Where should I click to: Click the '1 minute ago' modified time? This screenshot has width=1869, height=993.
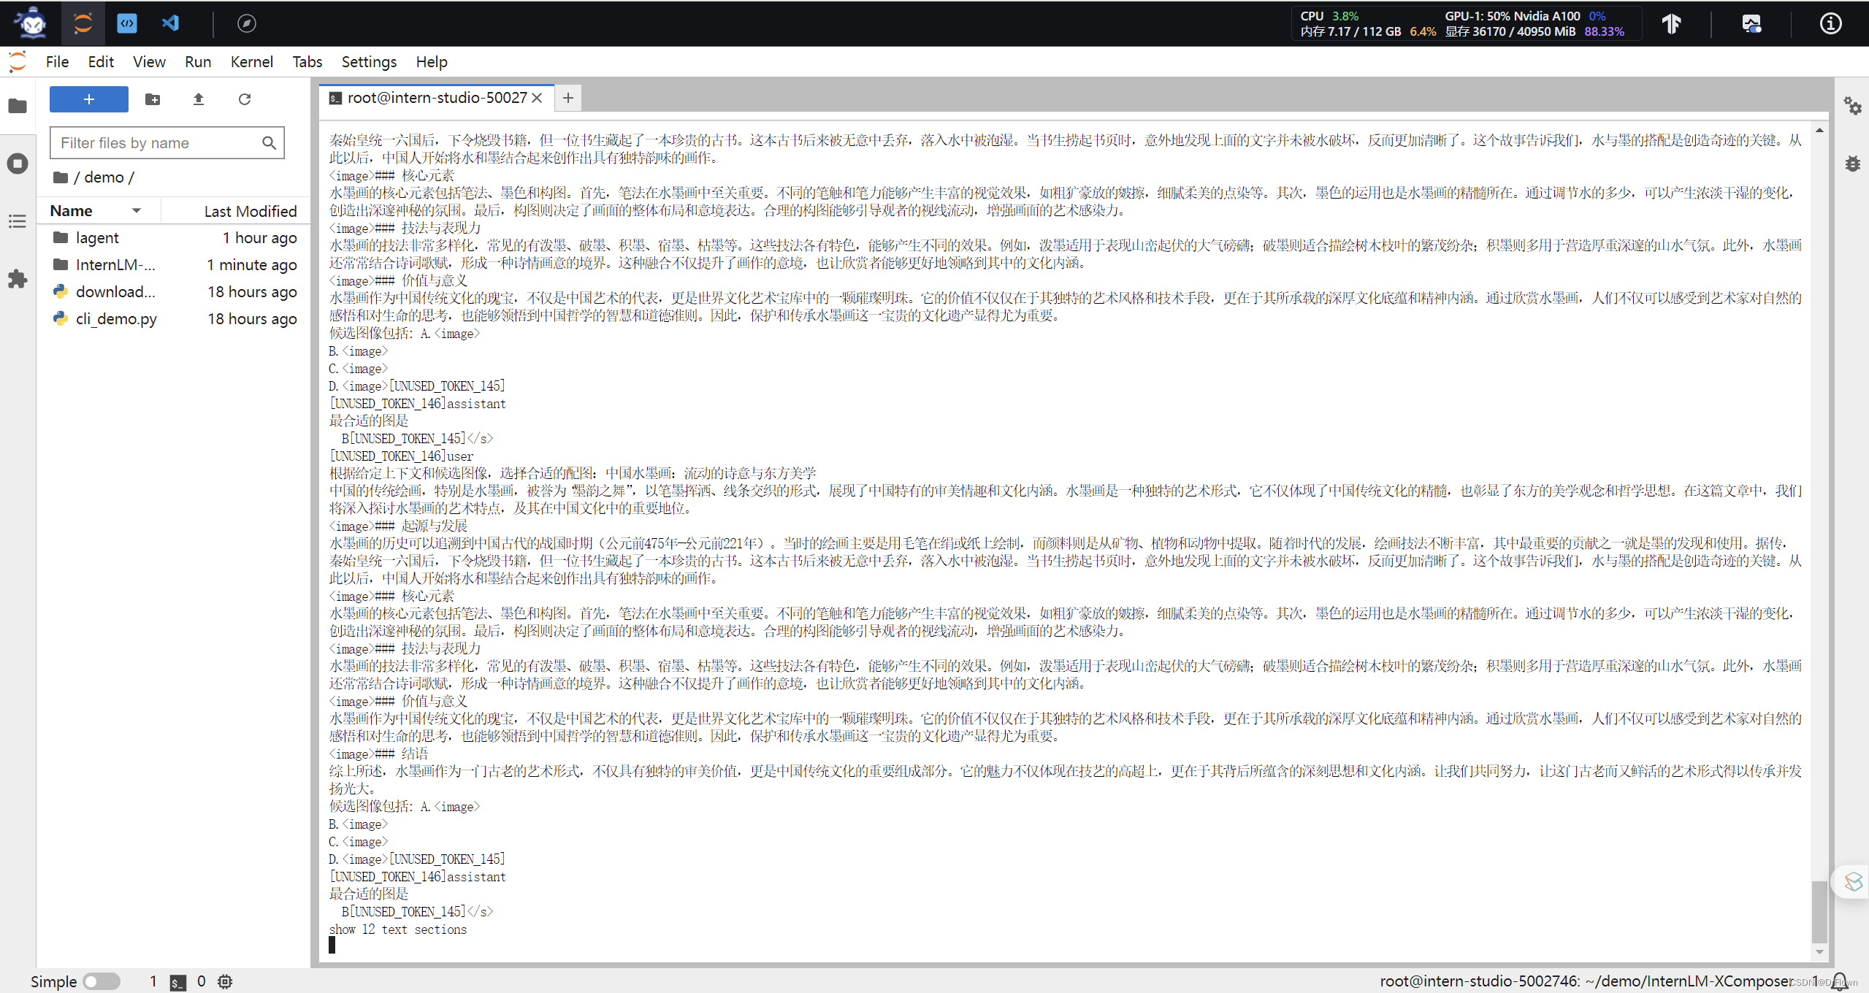[x=252, y=265]
